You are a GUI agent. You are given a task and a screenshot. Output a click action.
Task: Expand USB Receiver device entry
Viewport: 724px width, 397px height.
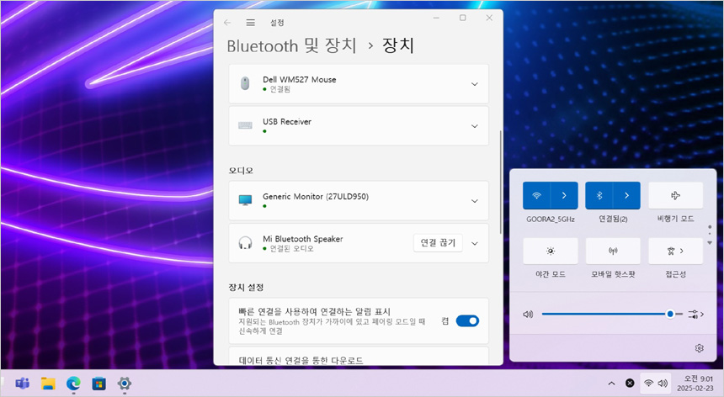pyautogui.click(x=475, y=126)
